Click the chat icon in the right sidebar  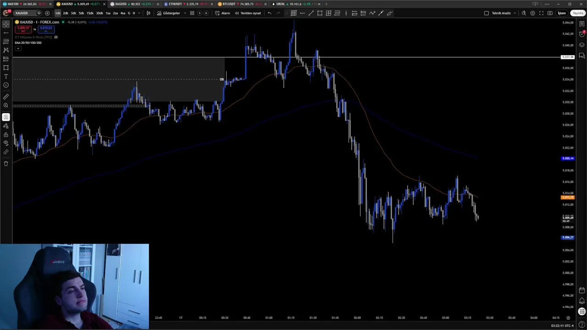pyautogui.click(x=582, y=55)
